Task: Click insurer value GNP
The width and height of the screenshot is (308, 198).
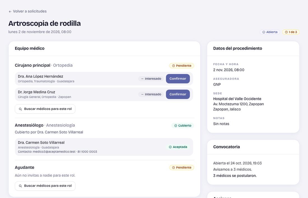Action: click(x=217, y=84)
